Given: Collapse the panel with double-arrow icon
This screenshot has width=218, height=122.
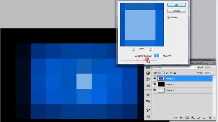Looking at the screenshot, I should 212,60.
